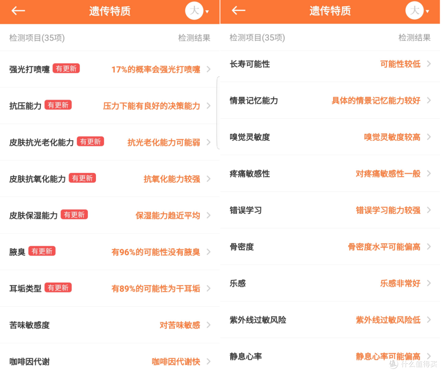441x373 pixels.
Task: View result 具体的情景记忆能力较好
Action: tap(376, 101)
